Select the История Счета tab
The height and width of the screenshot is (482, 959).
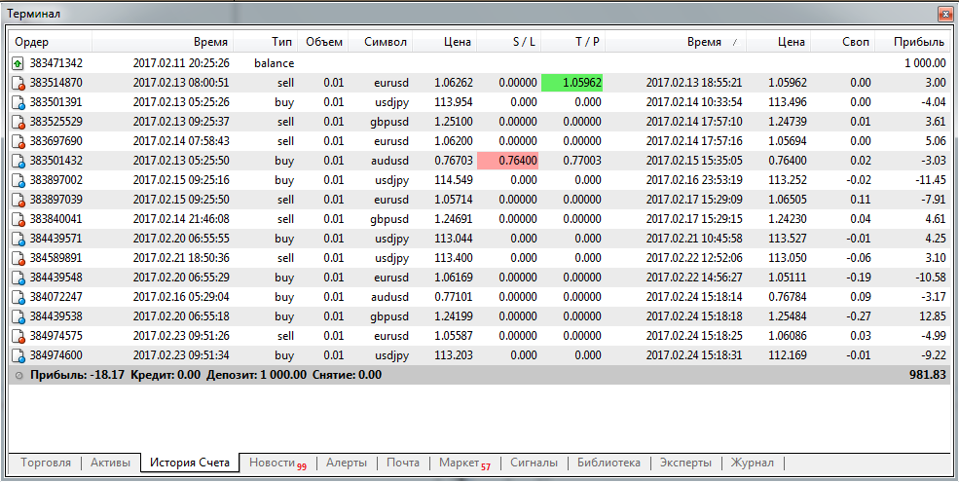(190, 463)
